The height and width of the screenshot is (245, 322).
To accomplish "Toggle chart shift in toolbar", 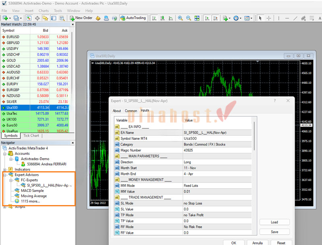I will pyautogui.click(x=216, y=18).
